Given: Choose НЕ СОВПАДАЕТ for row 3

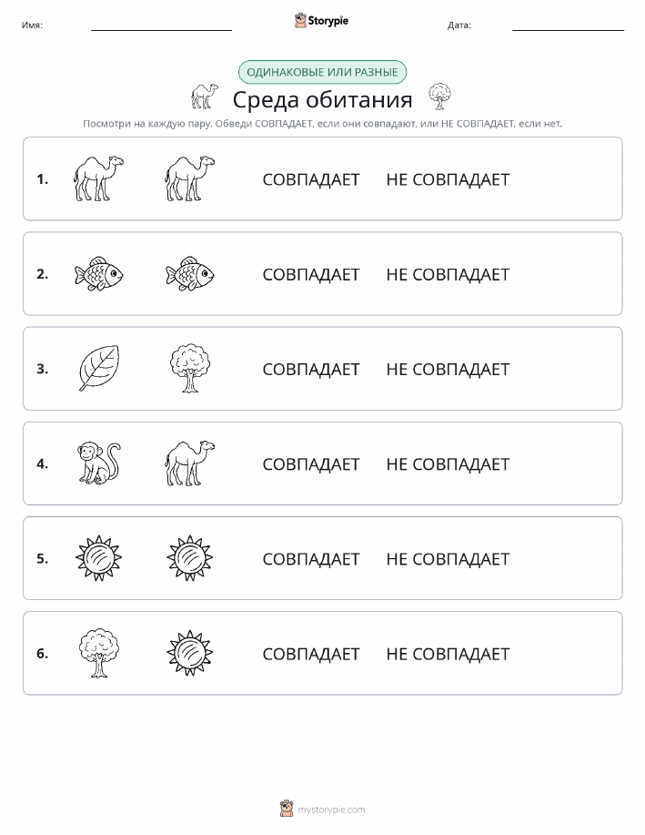Looking at the screenshot, I should [x=448, y=369].
